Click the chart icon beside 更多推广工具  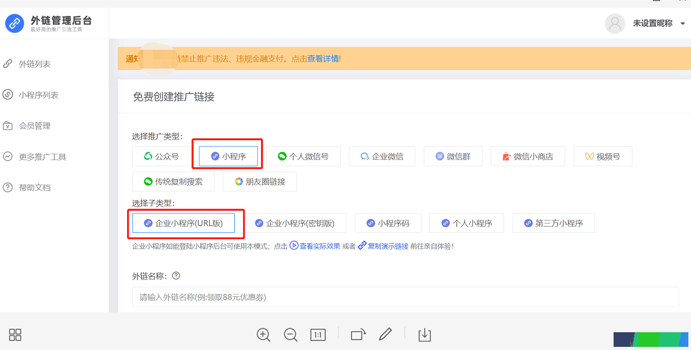(8, 156)
